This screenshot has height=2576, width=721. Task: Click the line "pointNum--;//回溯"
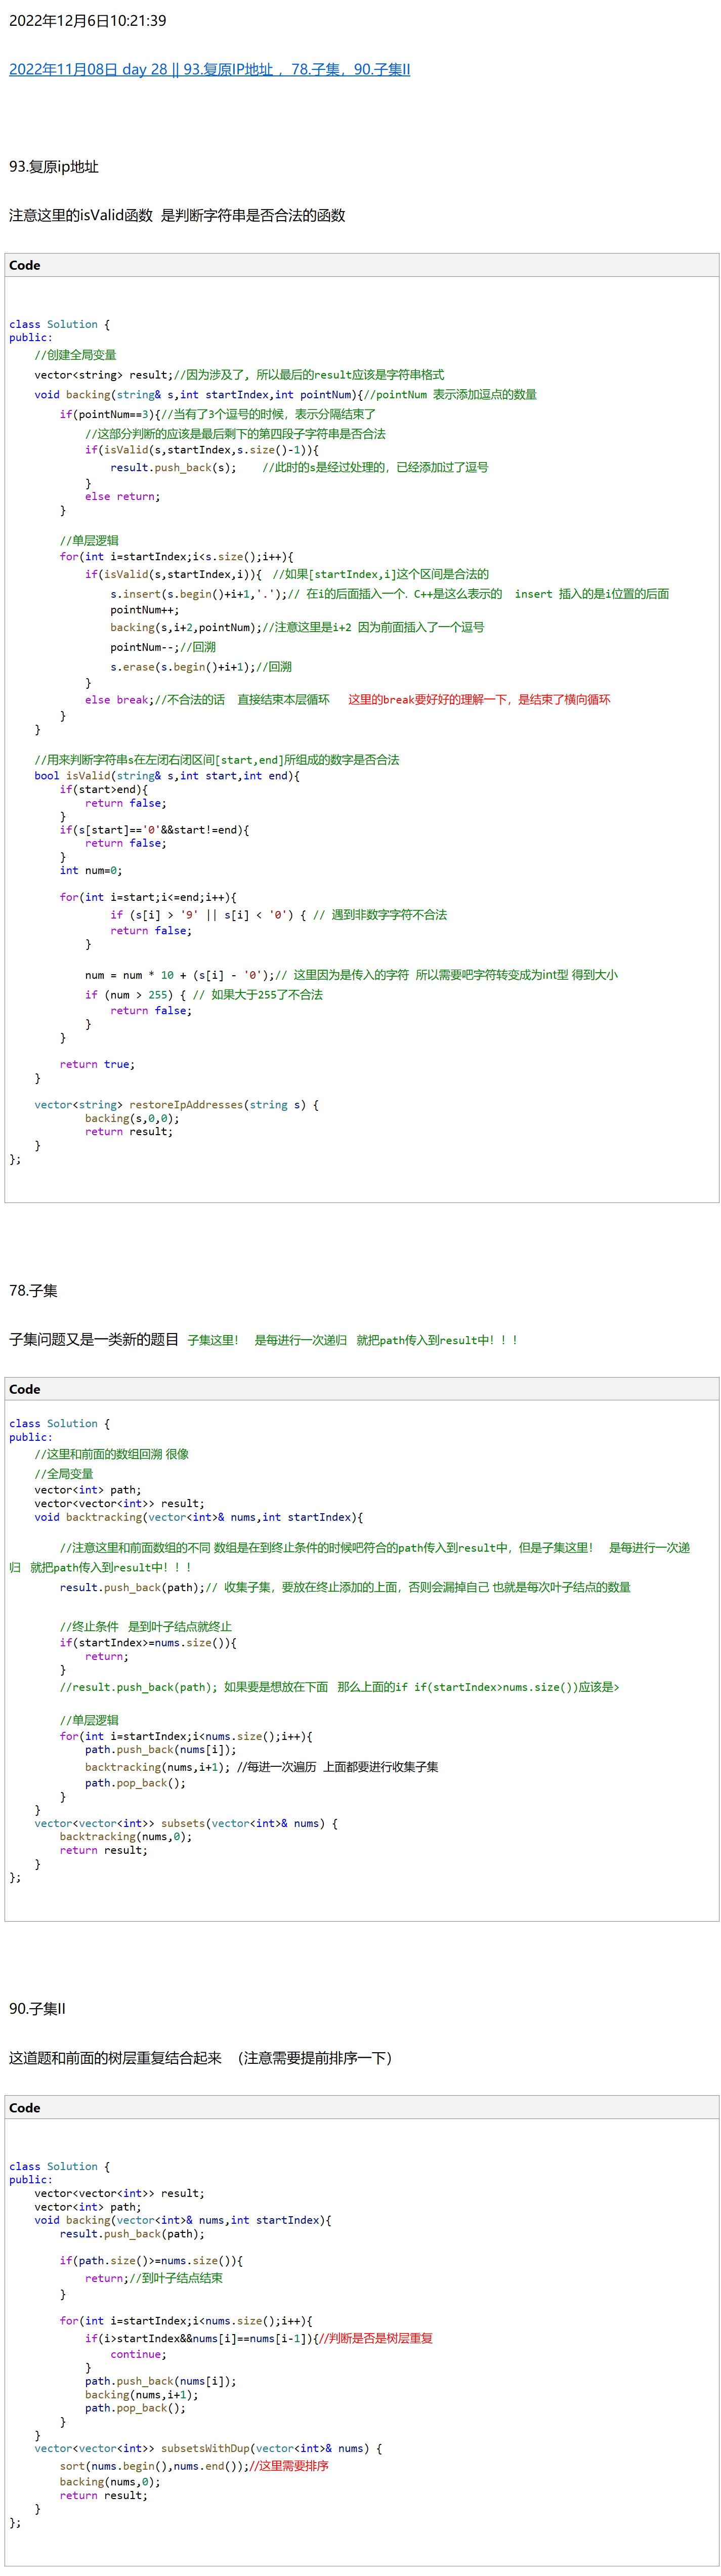(163, 647)
